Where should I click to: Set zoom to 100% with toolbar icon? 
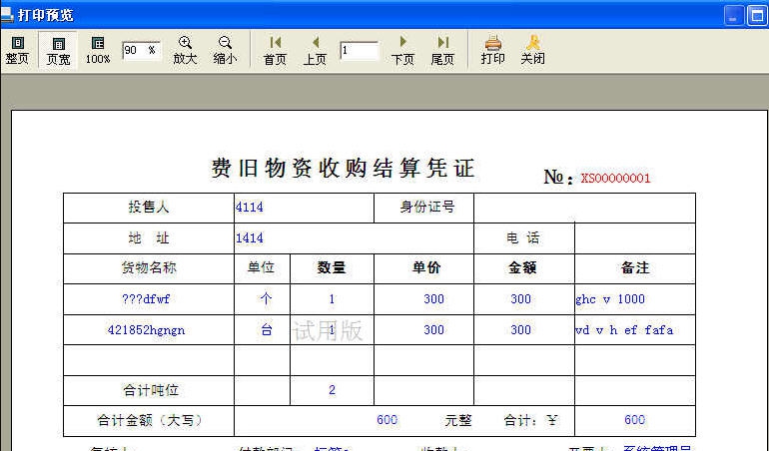pos(98,50)
